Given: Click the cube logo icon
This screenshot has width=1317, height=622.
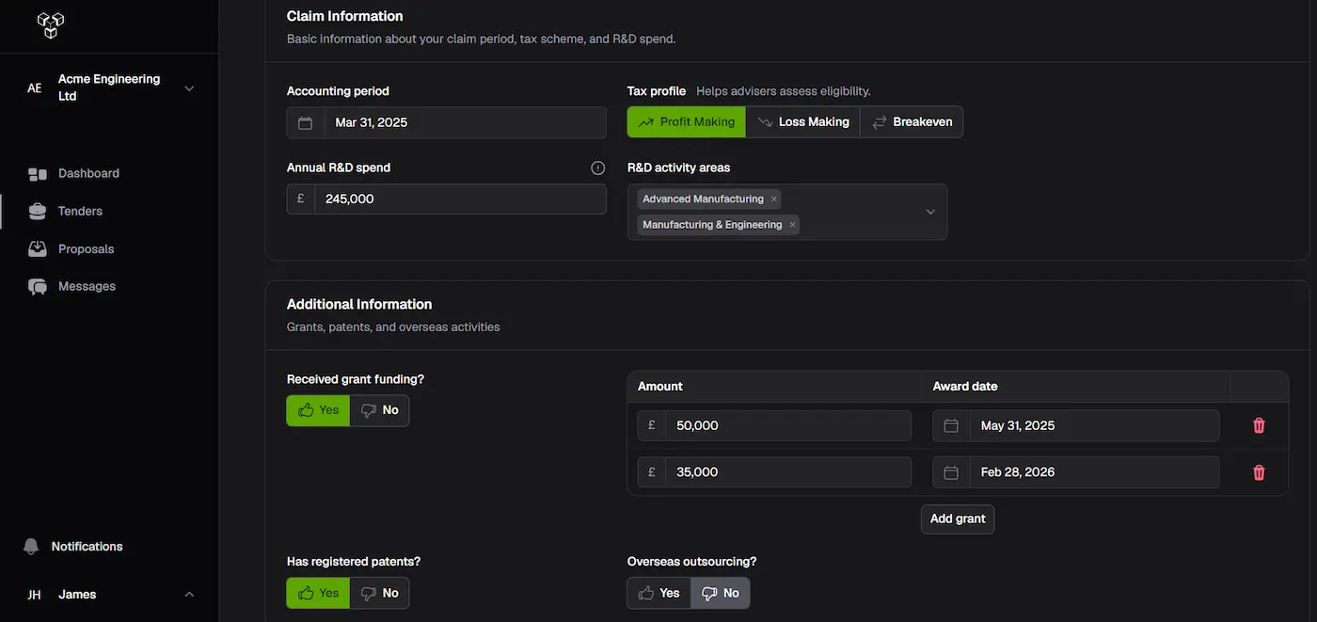Looking at the screenshot, I should [51, 25].
